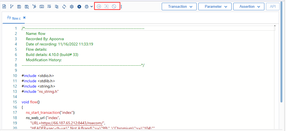Click the refresh sync icon
Screen dimensions: 286x131
click(x=64, y=7)
